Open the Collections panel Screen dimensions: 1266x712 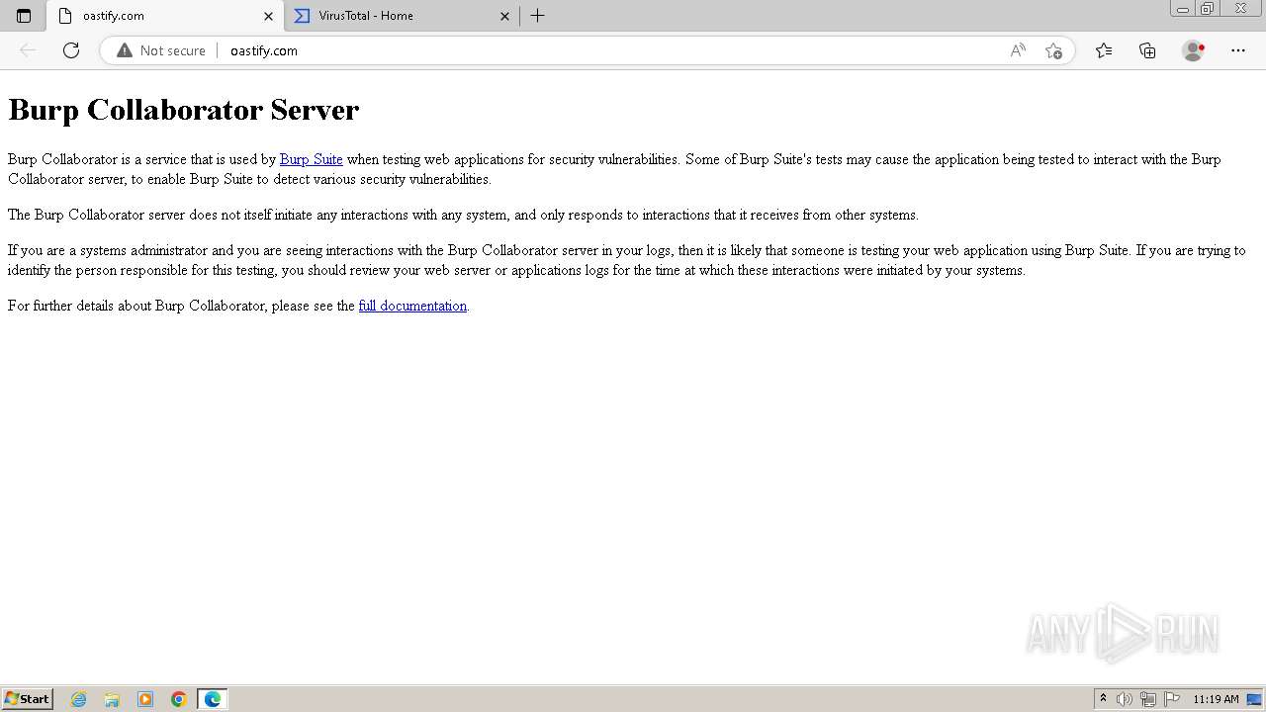pos(1147,50)
